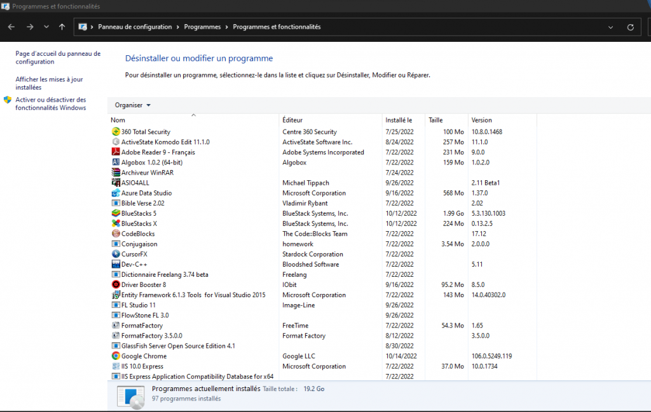Sort list by Nom column
This screenshot has height=412, width=651.
point(193,120)
